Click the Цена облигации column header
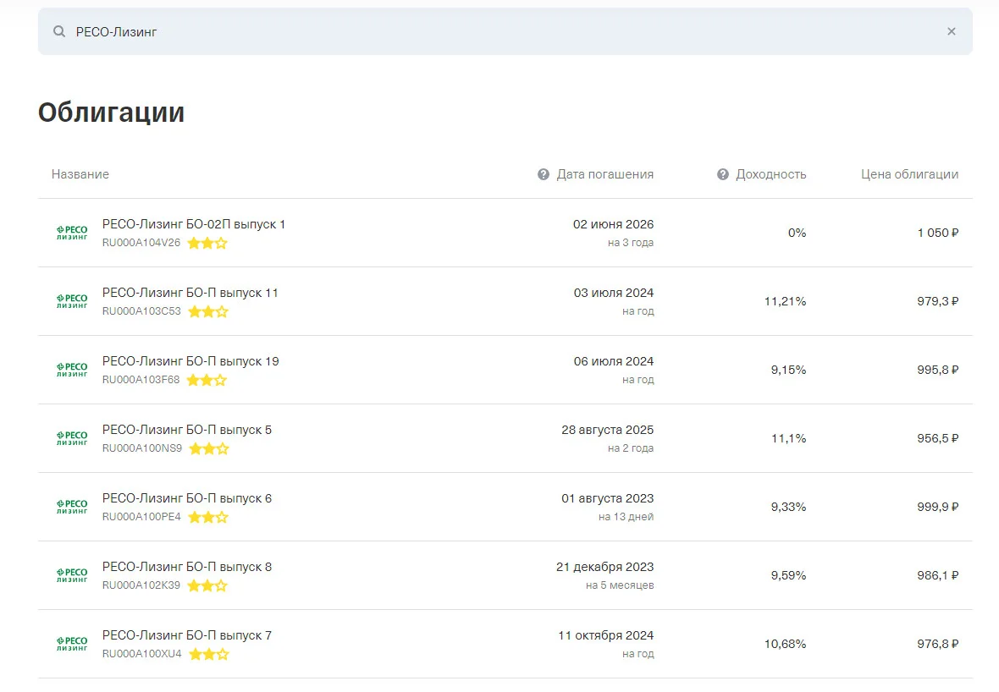 coord(910,174)
